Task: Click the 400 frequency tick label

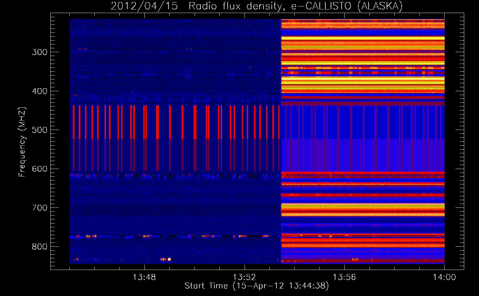Action: [x=40, y=91]
